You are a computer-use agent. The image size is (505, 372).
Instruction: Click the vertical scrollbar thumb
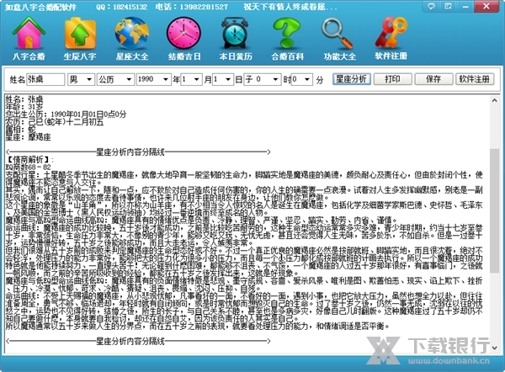coord(494,210)
